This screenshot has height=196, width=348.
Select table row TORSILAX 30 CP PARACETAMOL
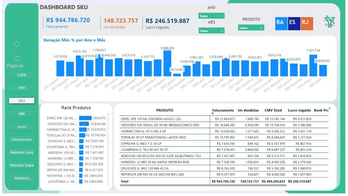point(224,137)
